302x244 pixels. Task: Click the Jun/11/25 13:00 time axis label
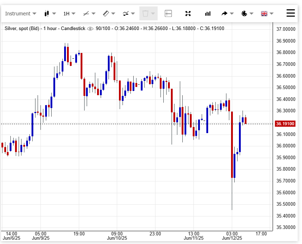(x=193, y=236)
